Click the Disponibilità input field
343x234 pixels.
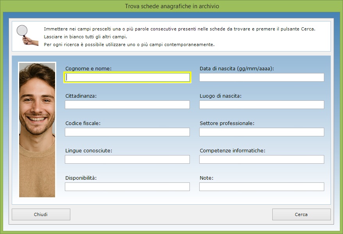pos(127,187)
